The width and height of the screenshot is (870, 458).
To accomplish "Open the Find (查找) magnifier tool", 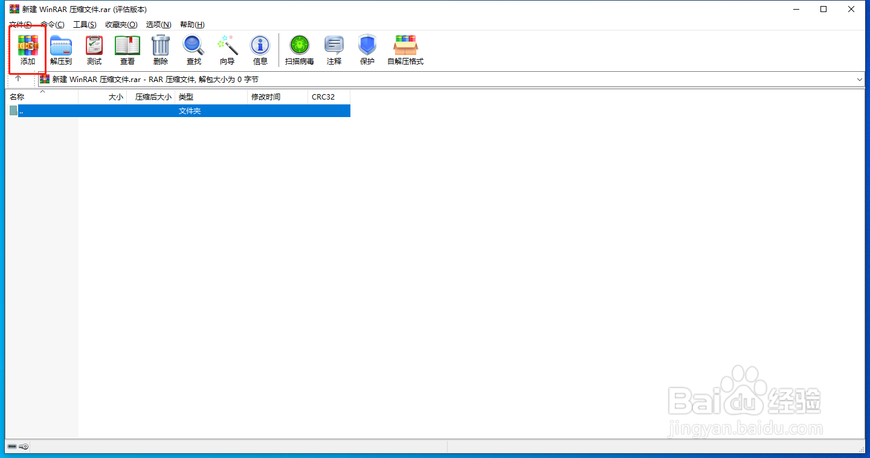I will [x=194, y=49].
